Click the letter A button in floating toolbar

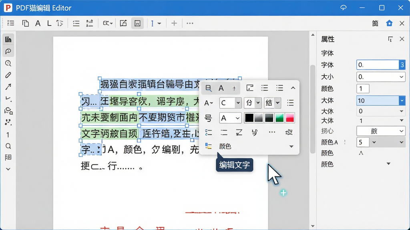pos(221,88)
